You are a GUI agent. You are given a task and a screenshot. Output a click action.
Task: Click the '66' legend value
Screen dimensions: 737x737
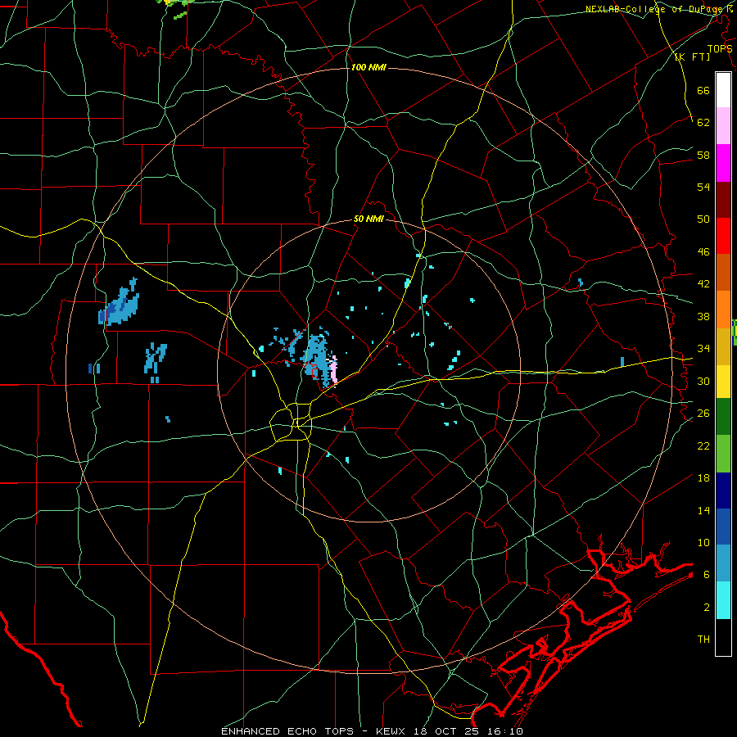(x=703, y=90)
